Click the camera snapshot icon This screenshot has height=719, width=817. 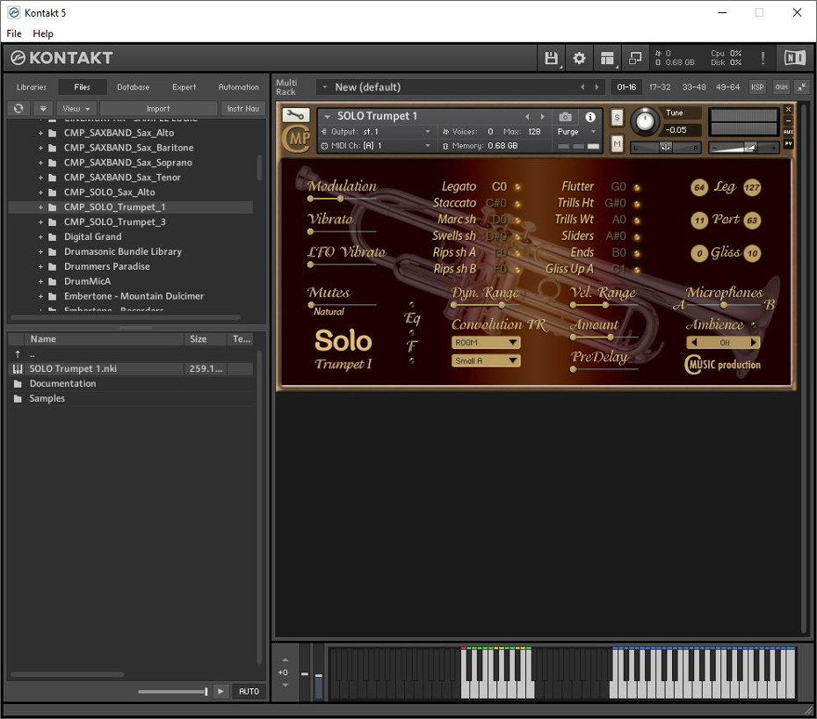(565, 117)
